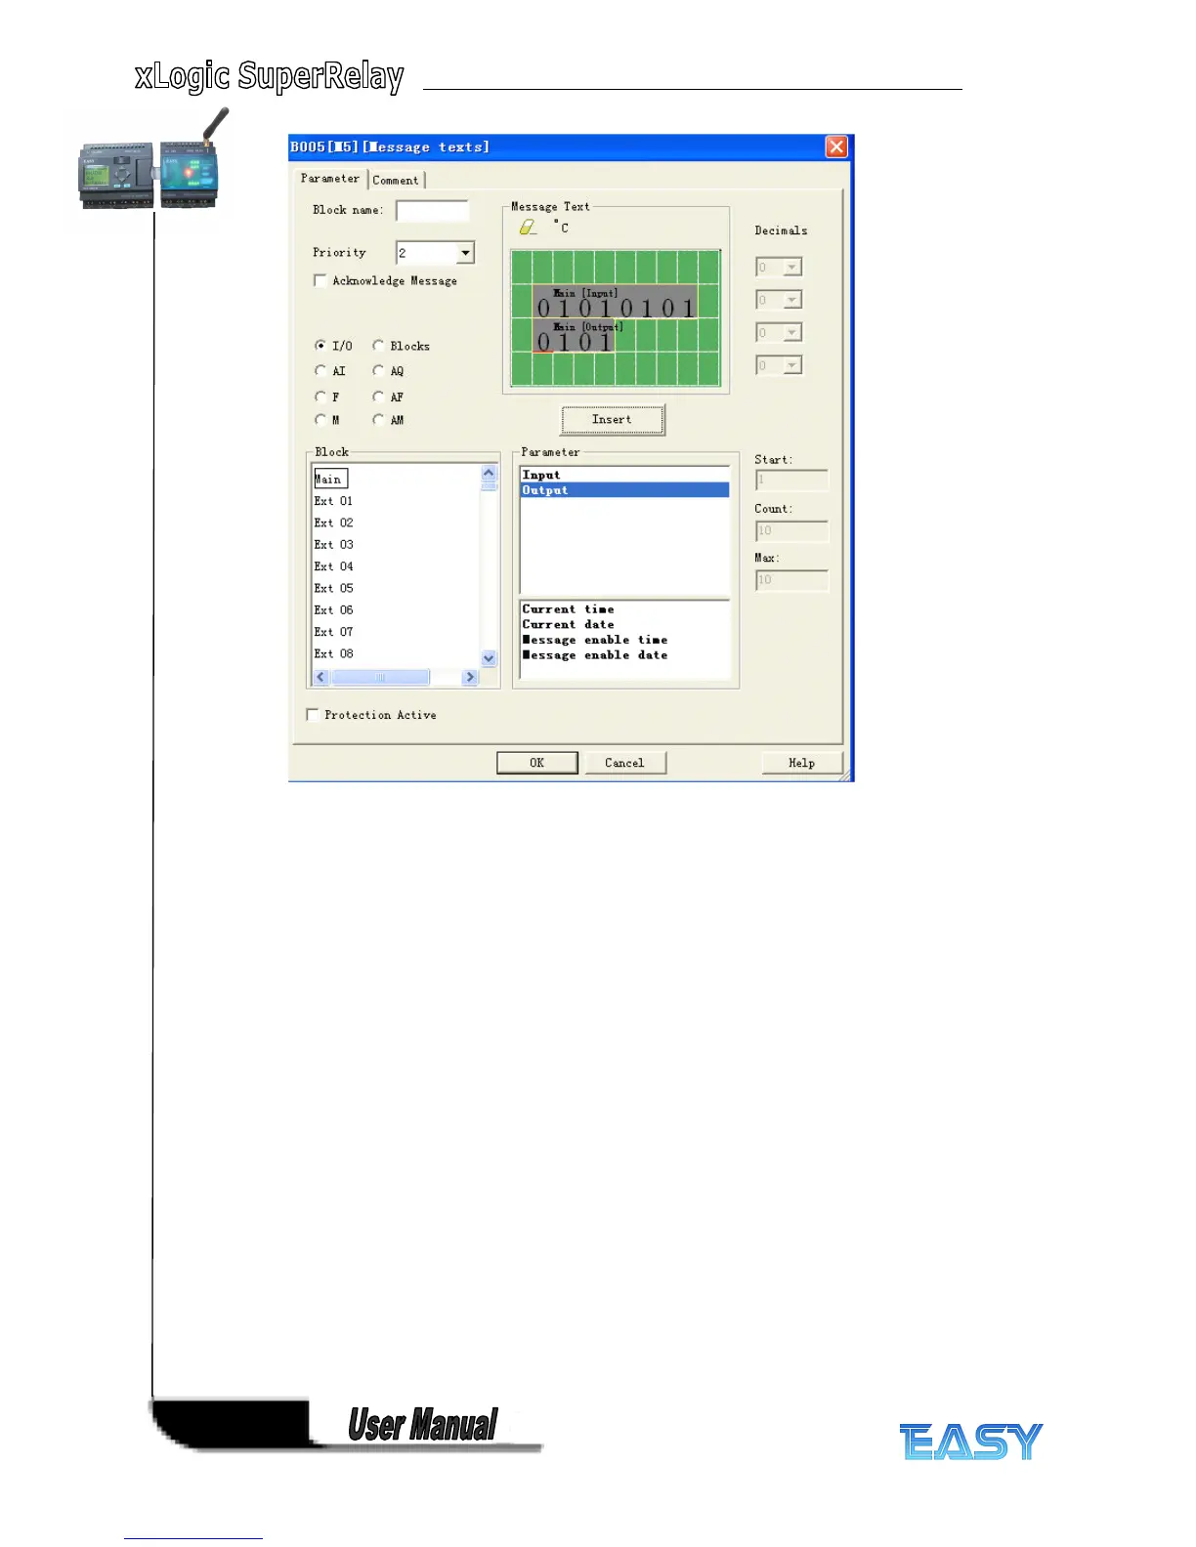This screenshot has height=1547, width=1196.
Task: Select Ext 04 in Block list
Action: pos(333,566)
